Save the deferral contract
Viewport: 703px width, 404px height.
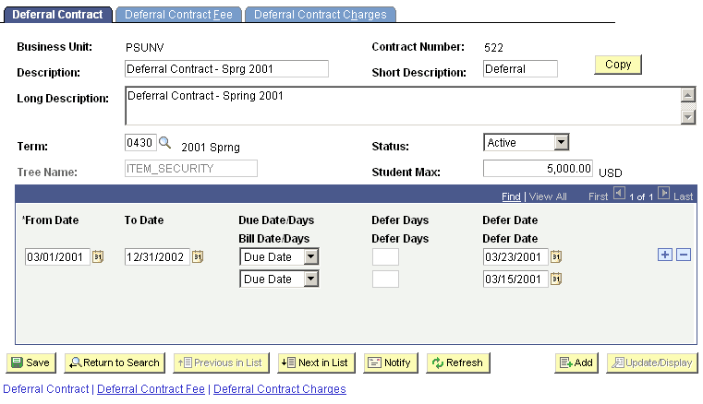point(30,362)
